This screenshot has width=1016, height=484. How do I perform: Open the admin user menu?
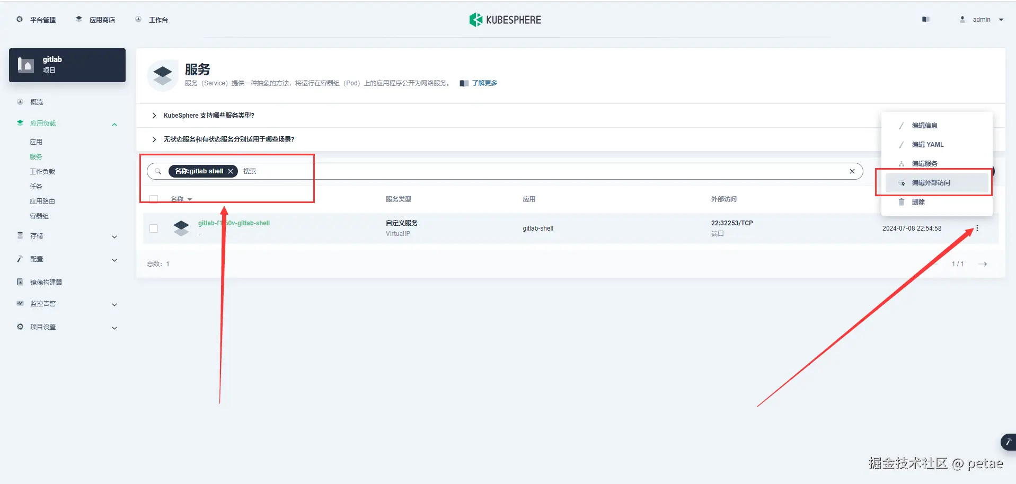982,20
